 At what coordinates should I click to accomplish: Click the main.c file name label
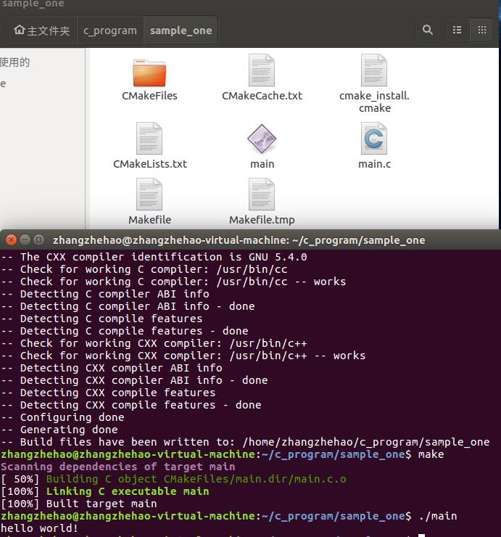coord(374,164)
